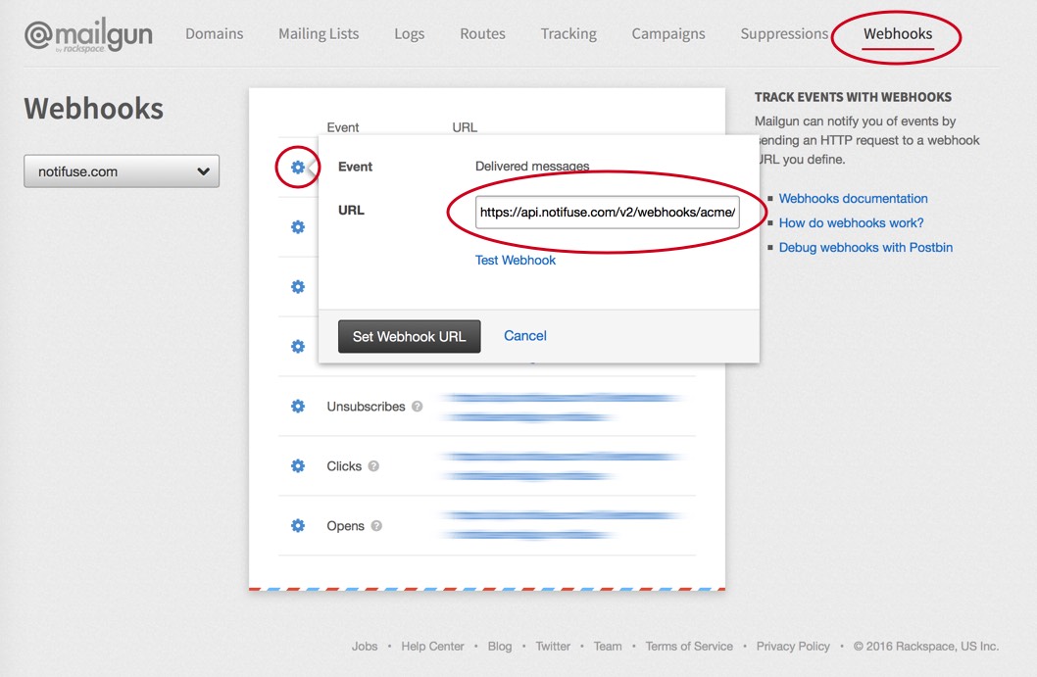Show help tooltip next to Clicks
Viewport: 1037px width, 677px height.
click(373, 466)
